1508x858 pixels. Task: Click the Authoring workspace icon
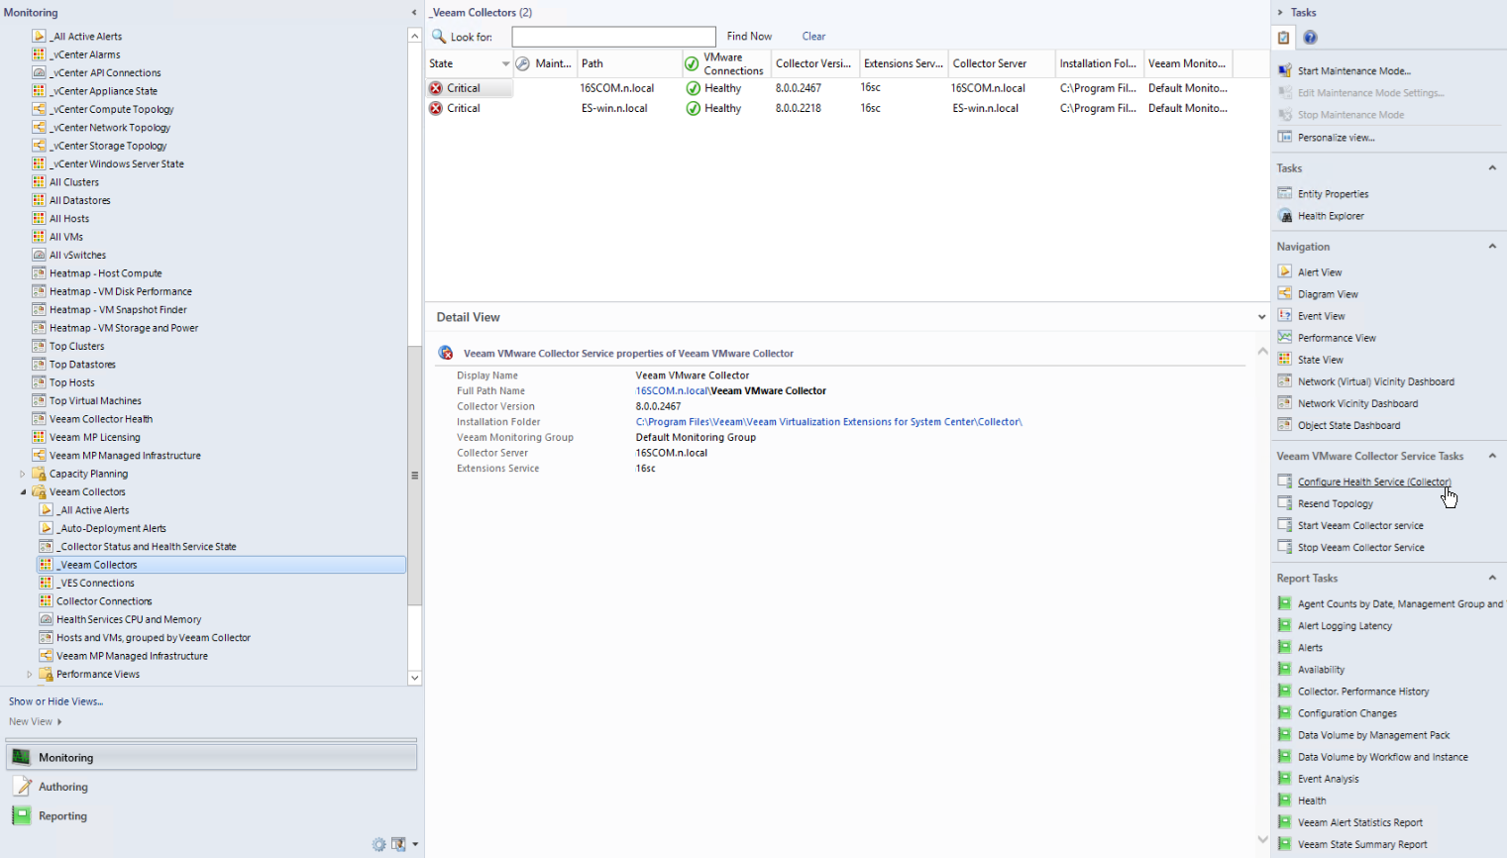[21, 787]
